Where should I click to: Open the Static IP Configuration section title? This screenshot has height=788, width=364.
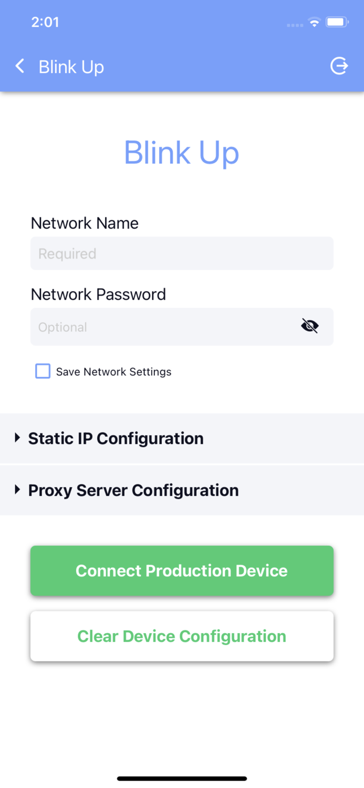pyautogui.click(x=116, y=438)
